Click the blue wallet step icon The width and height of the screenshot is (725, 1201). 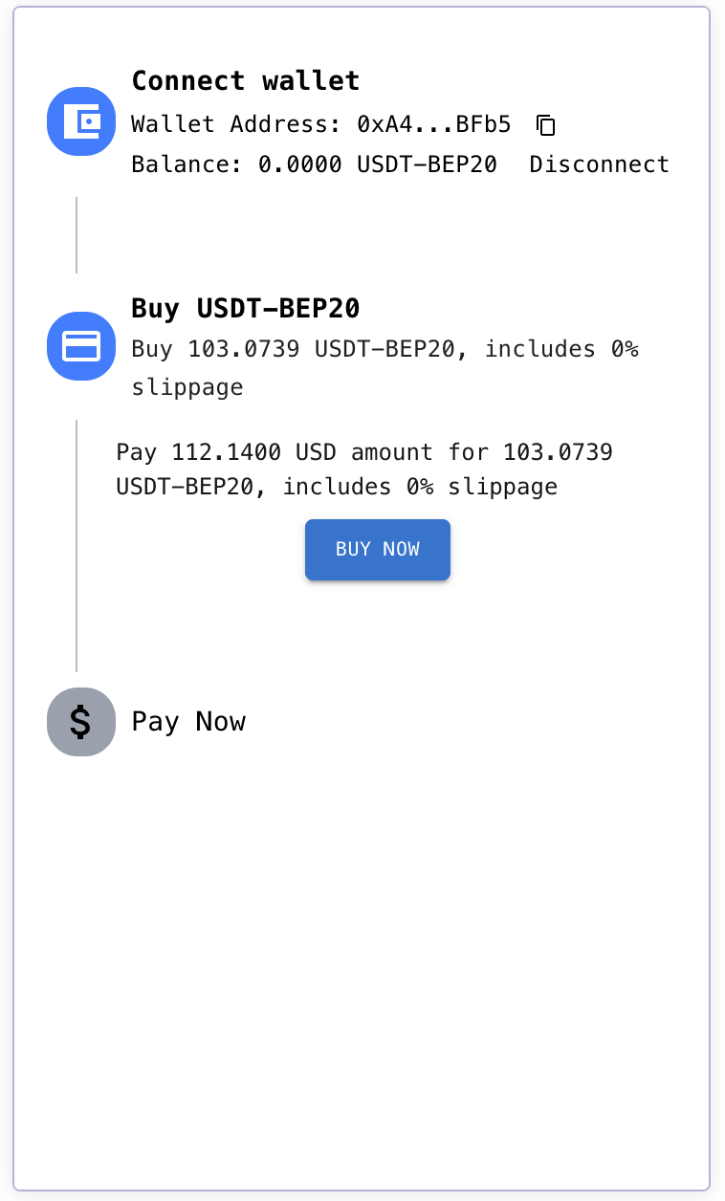(x=81, y=121)
